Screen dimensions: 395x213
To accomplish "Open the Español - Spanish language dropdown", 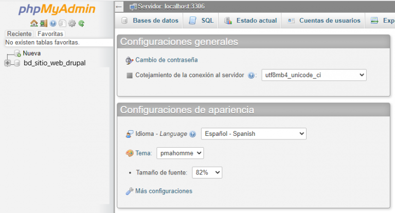I will pyautogui.click(x=254, y=134).
